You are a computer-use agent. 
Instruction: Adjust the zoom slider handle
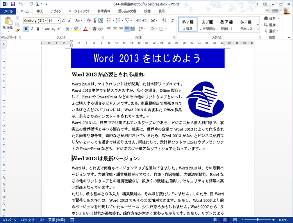258,220
